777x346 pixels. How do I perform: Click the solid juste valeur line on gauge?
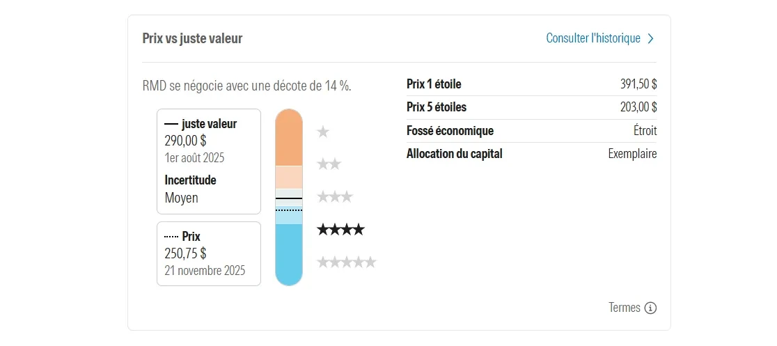pos(289,198)
